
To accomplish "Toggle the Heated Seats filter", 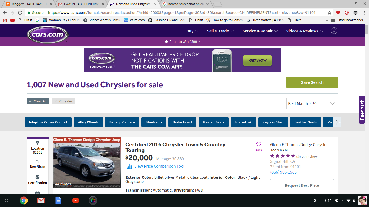I will 214,122.
